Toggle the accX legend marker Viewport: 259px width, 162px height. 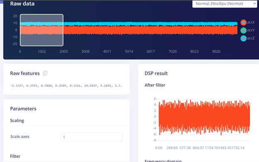point(244,22)
